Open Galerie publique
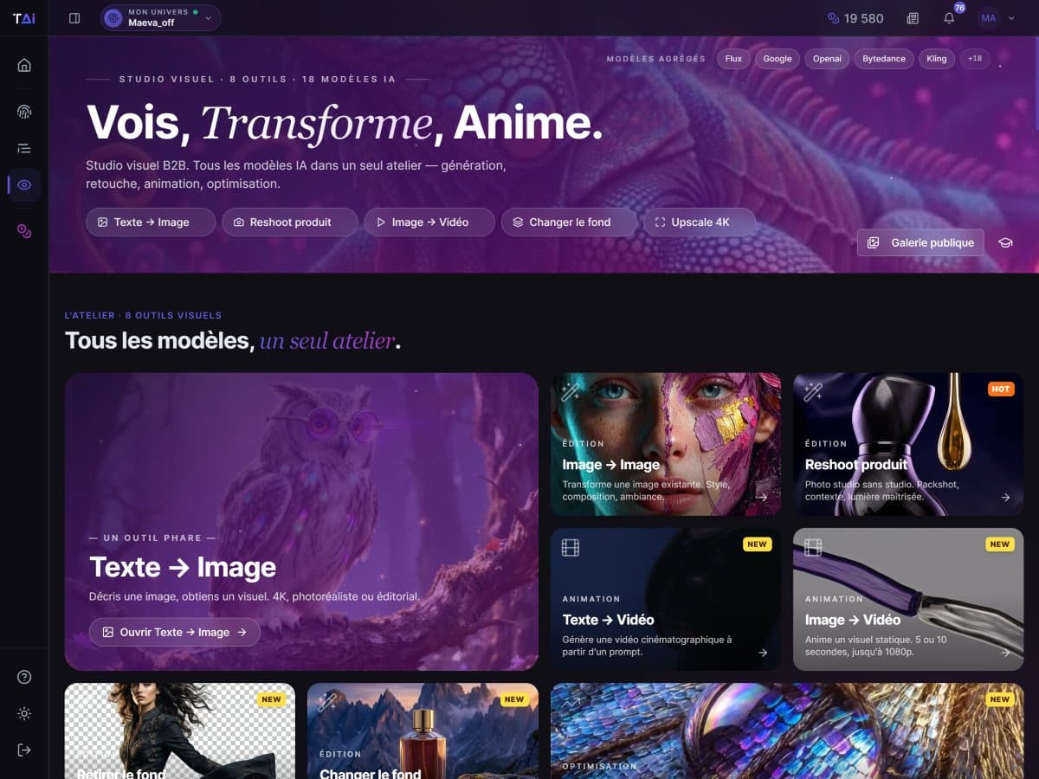 pos(921,243)
